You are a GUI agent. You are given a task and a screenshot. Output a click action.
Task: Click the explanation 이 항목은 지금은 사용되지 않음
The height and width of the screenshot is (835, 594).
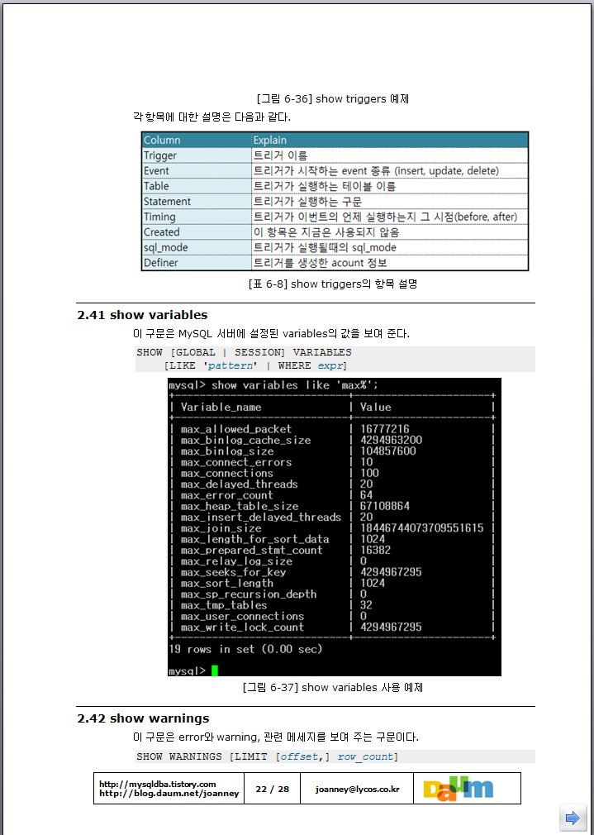(326, 232)
